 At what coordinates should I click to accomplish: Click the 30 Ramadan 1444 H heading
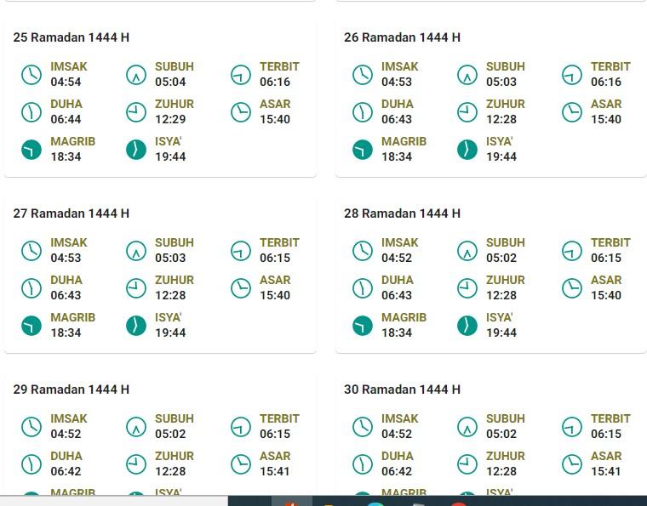(402, 389)
